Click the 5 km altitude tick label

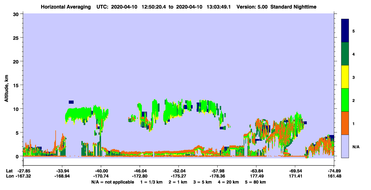(x=18, y=132)
